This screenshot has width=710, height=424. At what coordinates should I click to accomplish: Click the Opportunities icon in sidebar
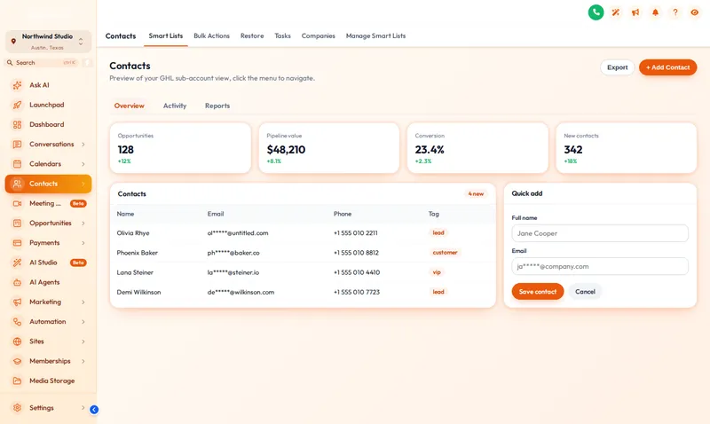(x=17, y=223)
